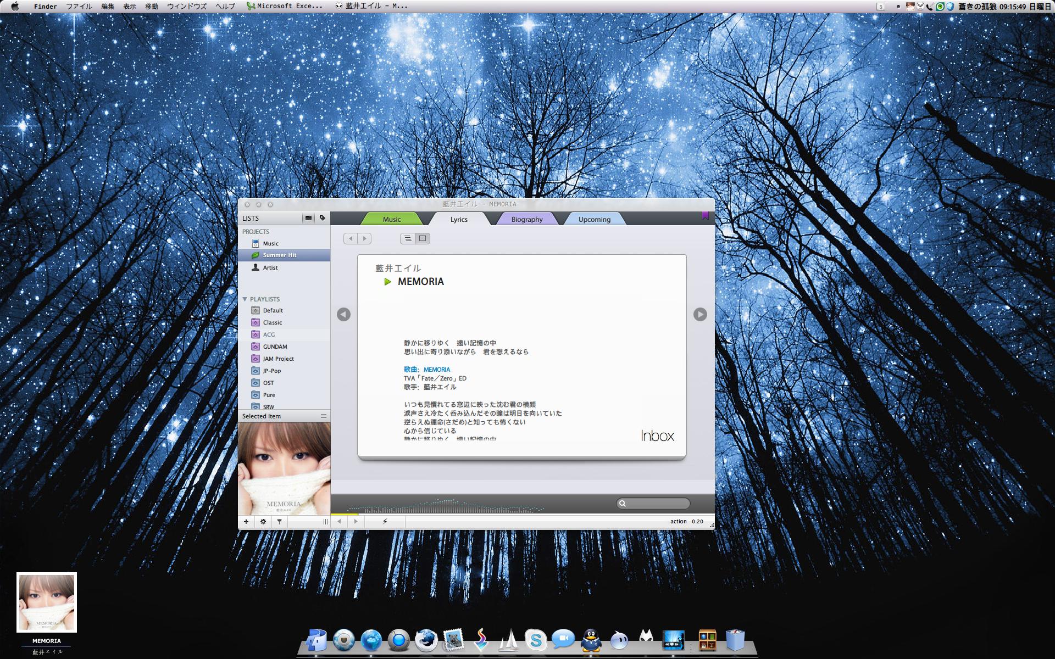Switch to single card view layout

423,238
